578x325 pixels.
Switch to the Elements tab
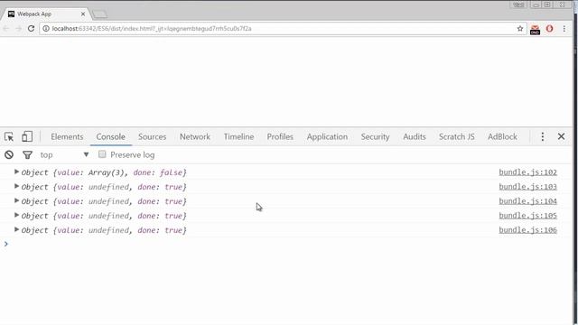point(67,136)
